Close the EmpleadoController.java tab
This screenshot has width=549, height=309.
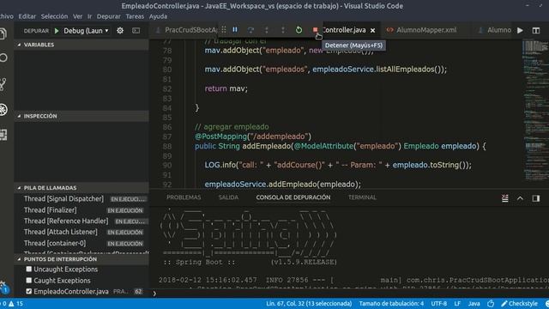click(x=373, y=31)
